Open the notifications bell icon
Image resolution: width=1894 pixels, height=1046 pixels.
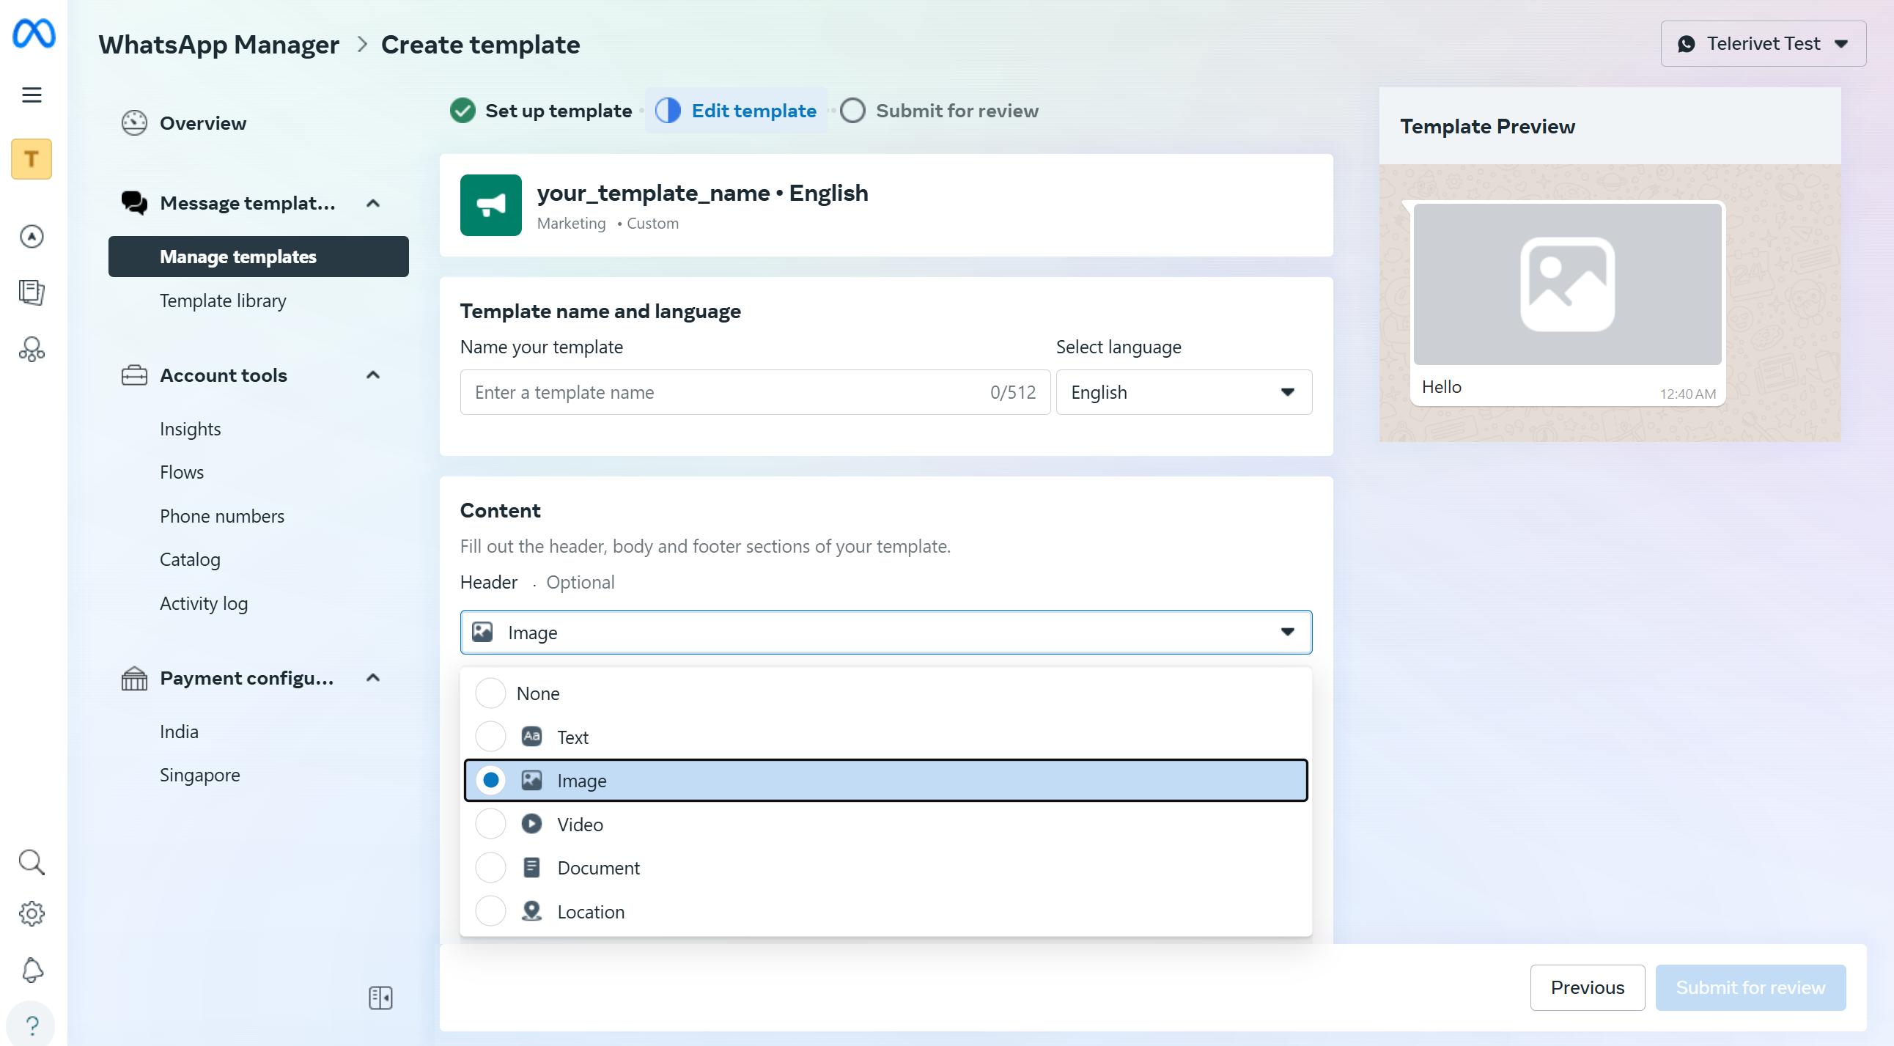pyautogui.click(x=32, y=970)
